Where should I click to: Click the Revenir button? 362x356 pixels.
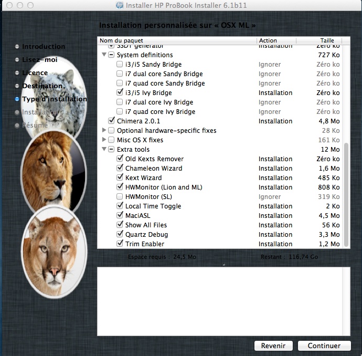[x=273, y=345]
